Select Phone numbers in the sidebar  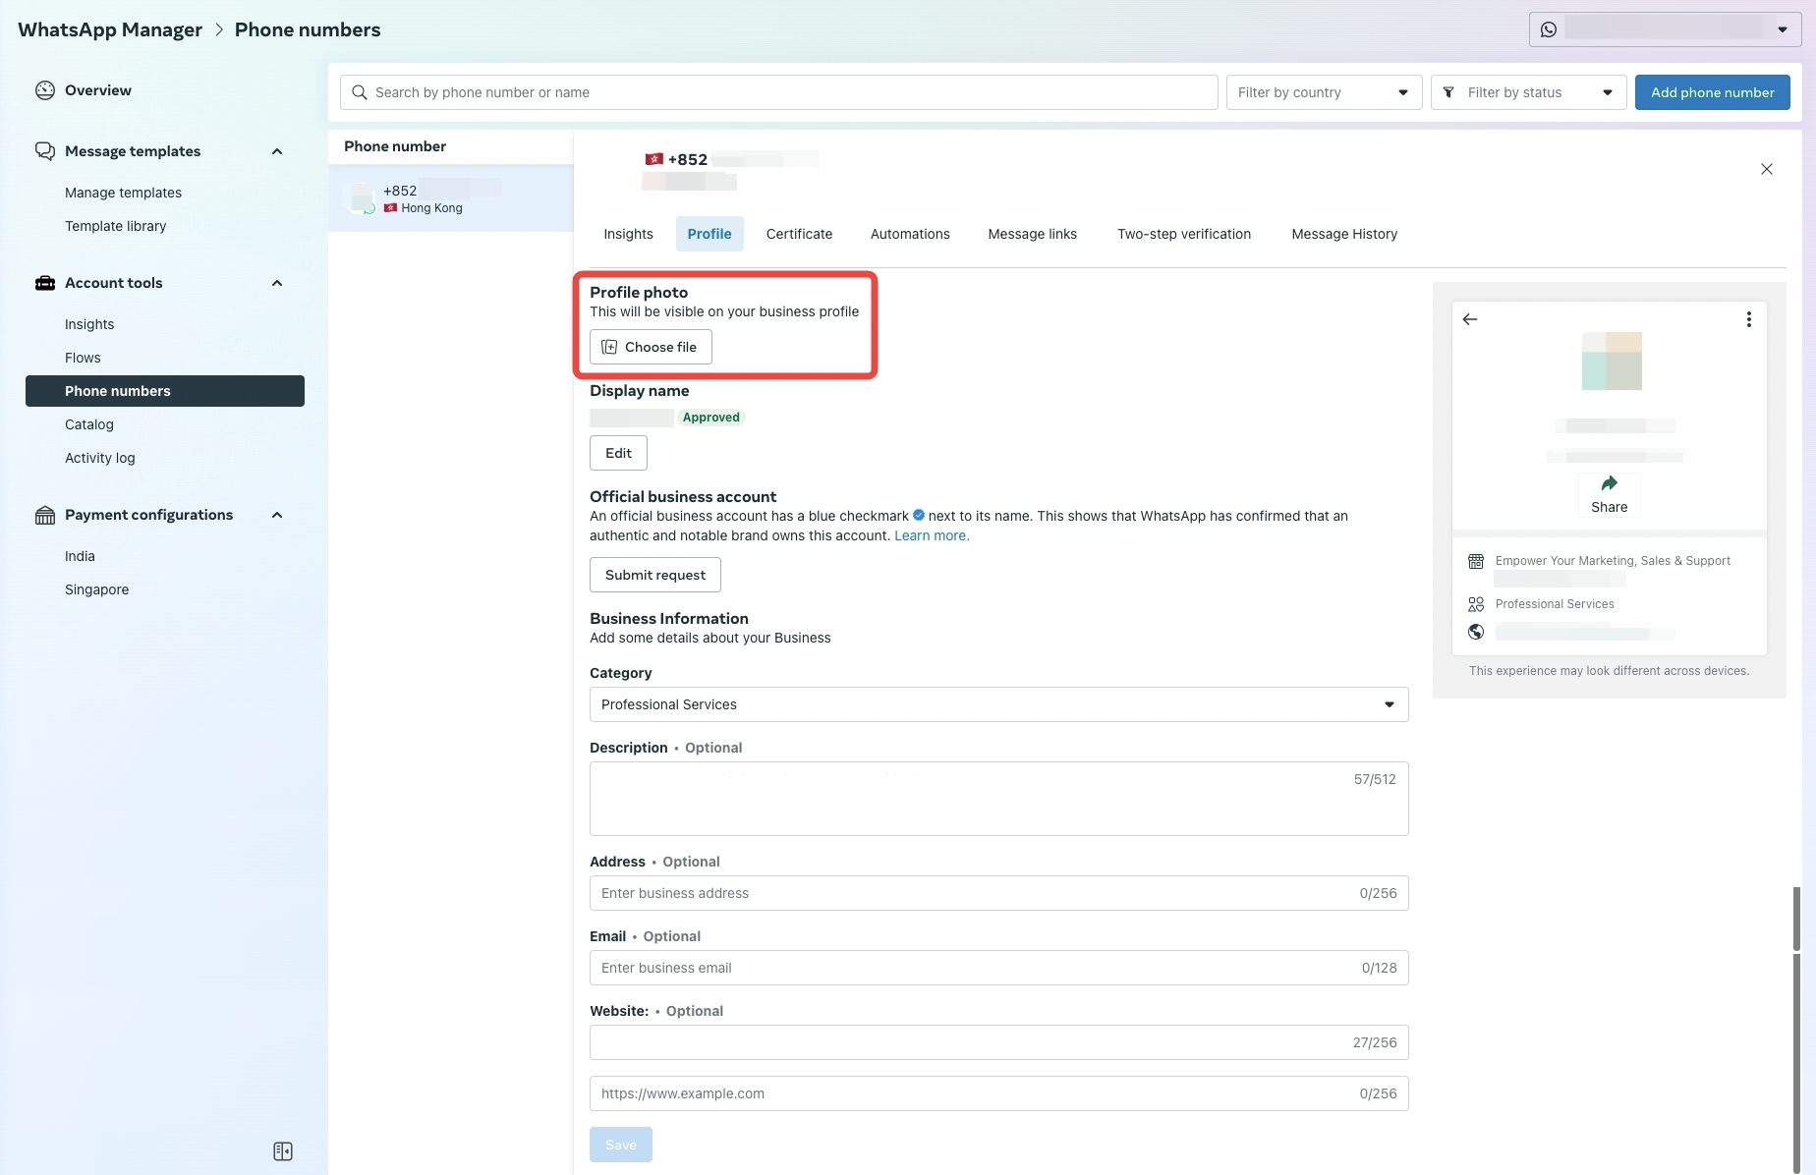point(165,391)
